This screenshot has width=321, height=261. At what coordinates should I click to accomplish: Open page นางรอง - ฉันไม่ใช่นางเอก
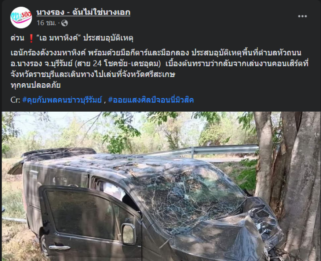point(83,12)
